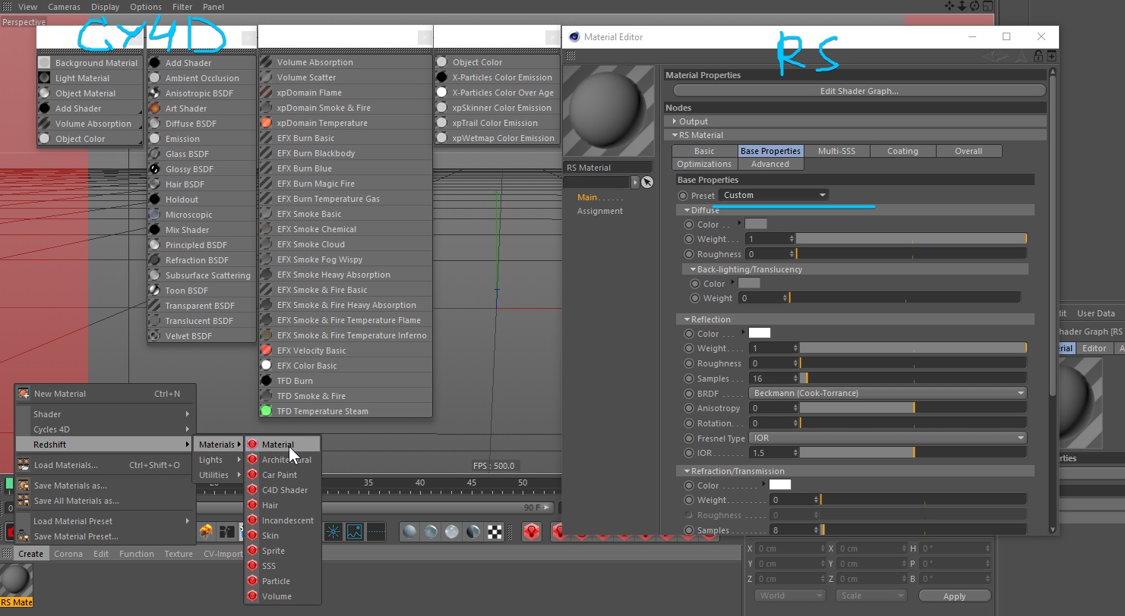Image resolution: width=1125 pixels, height=616 pixels.
Task: Select the Assignment page link
Action: pos(600,211)
